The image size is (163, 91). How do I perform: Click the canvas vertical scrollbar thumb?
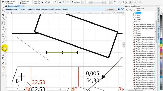coord(123,44)
